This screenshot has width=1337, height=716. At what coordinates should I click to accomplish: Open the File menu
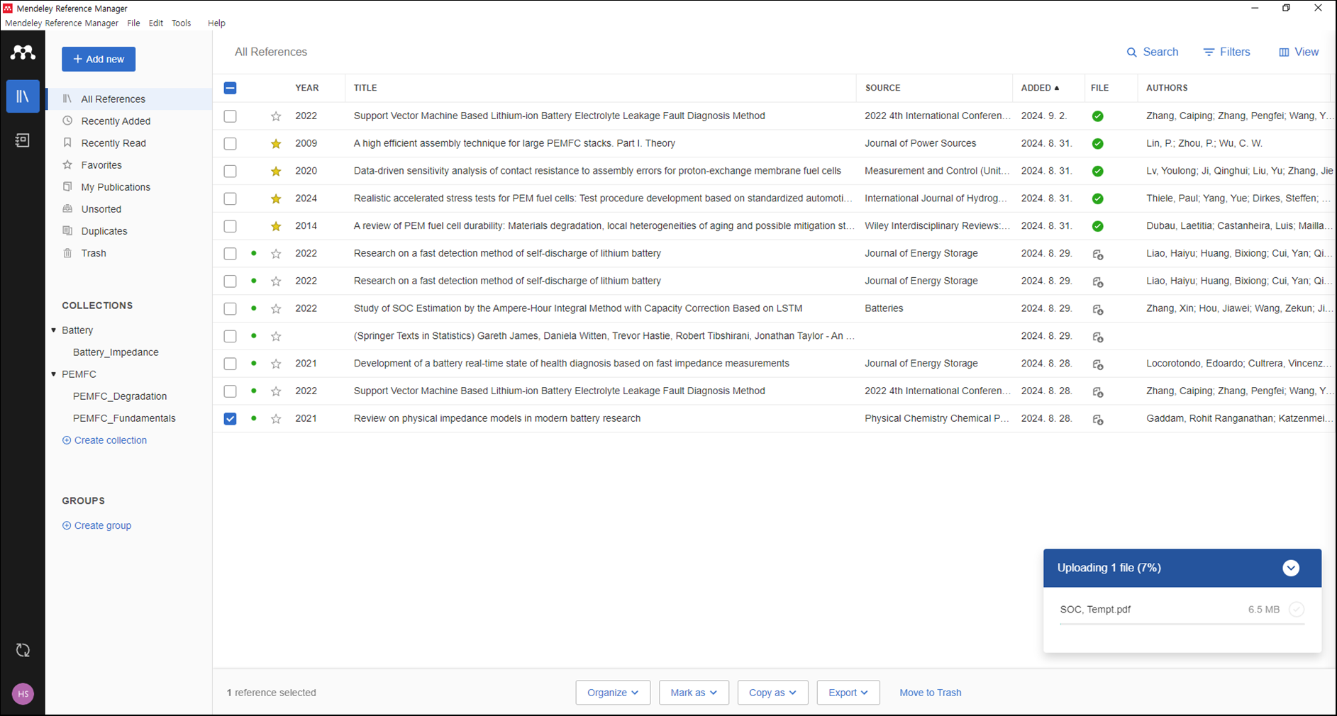coord(133,23)
